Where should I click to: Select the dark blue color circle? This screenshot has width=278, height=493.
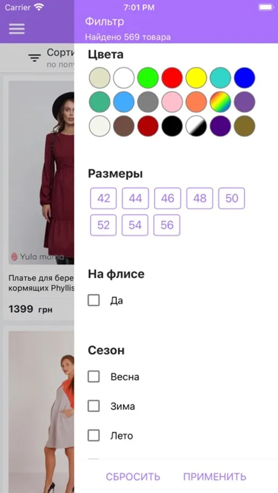[x=245, y=78]
